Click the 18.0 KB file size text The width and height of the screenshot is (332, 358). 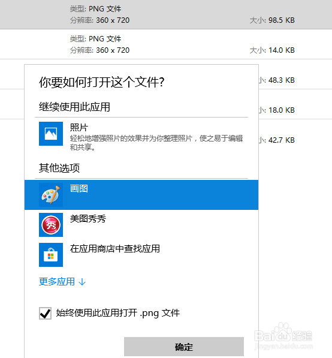point(281,110)
